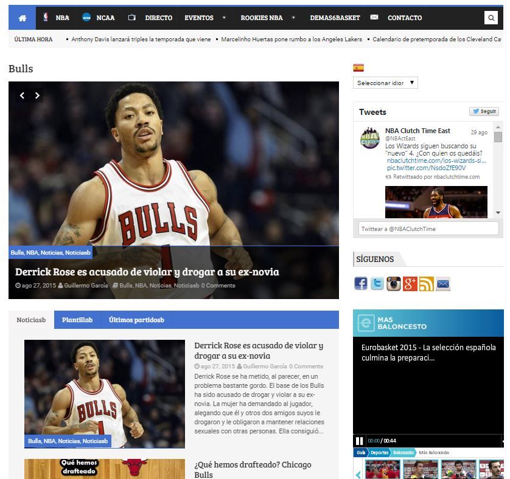
Task: Click the Spanish flag icon
Action: tap(358, 68)
